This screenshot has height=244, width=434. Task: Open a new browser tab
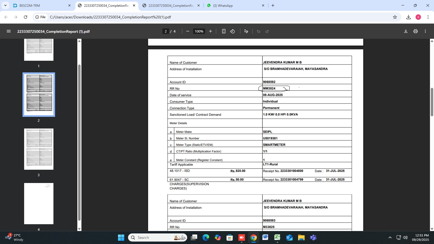(273, 5)
